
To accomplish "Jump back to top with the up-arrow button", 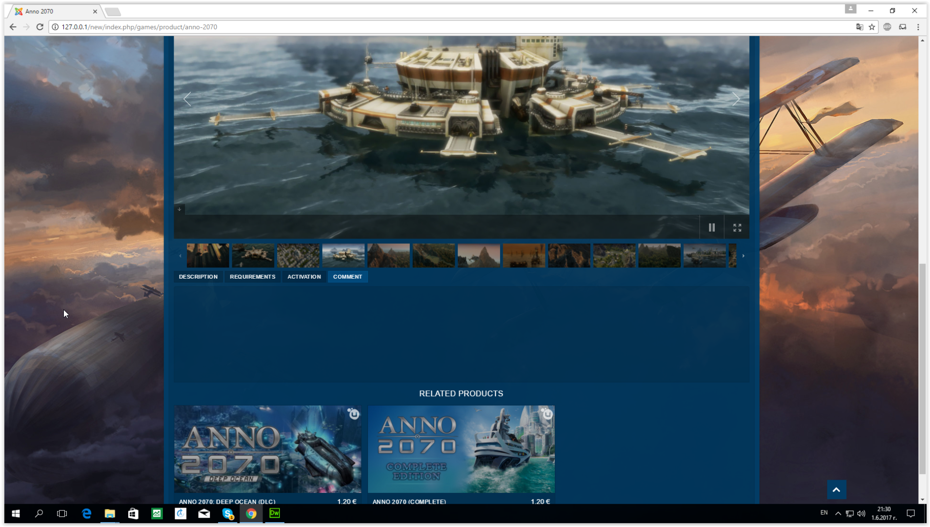I will click(836, 489).
